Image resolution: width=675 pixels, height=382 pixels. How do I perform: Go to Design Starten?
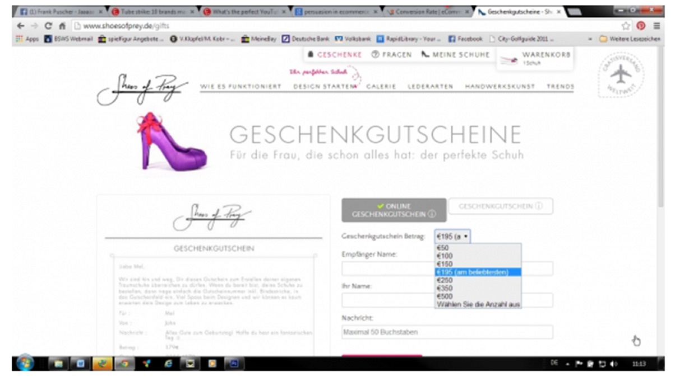click(325, 87)
